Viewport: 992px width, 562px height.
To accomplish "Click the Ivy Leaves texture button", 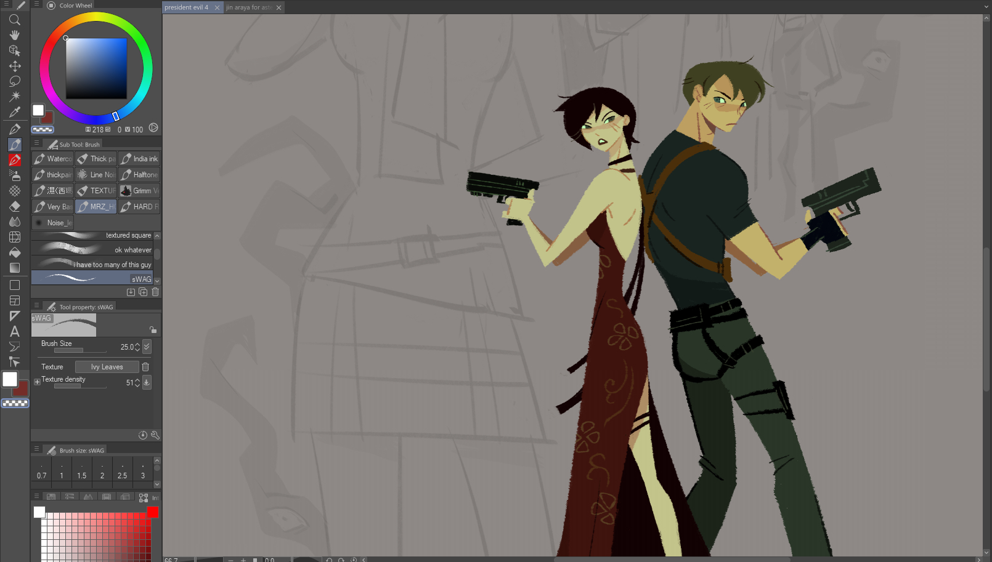I will pos(107,367).
